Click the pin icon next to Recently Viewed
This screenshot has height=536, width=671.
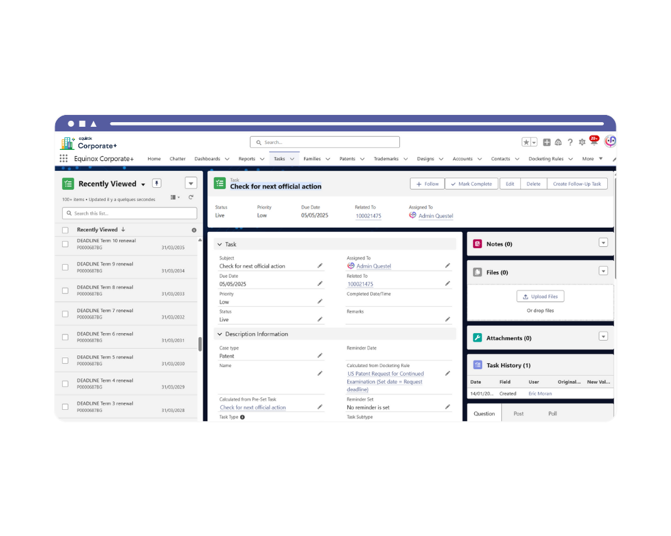[157, 183]
